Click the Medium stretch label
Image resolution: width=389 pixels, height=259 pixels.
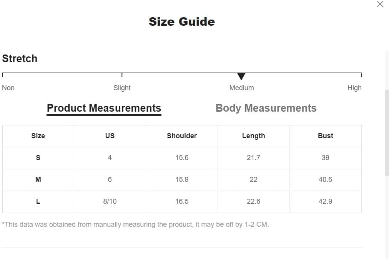click(x=241, y=88)
